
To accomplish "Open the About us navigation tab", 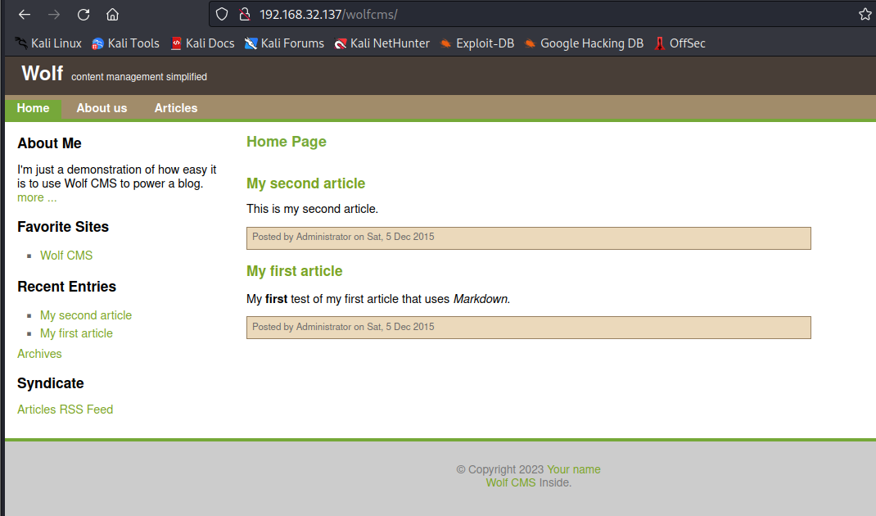I will [x=102, y=108].
